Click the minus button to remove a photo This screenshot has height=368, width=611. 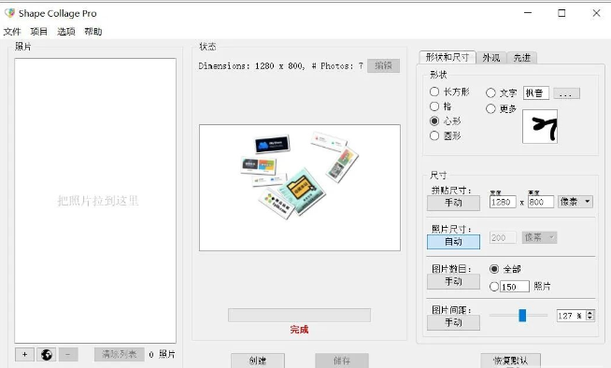tap(68, 354)
